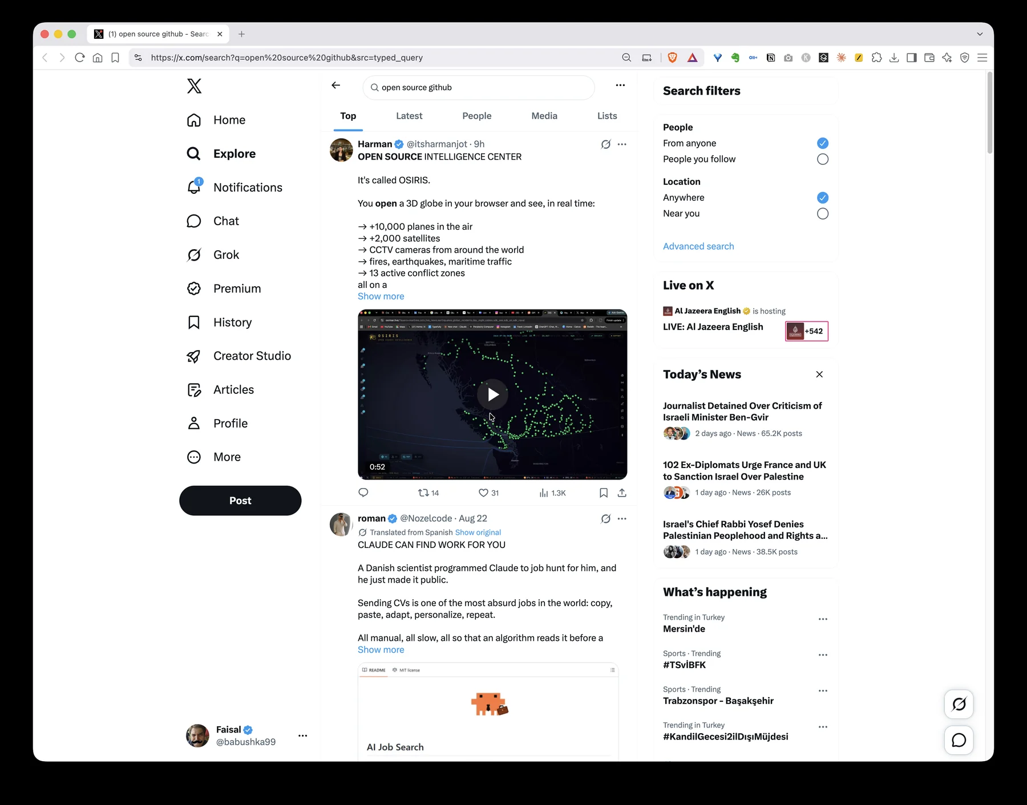Screen dimensions: 1027x805
Task: Click browser home button
Action: point(98,58)
